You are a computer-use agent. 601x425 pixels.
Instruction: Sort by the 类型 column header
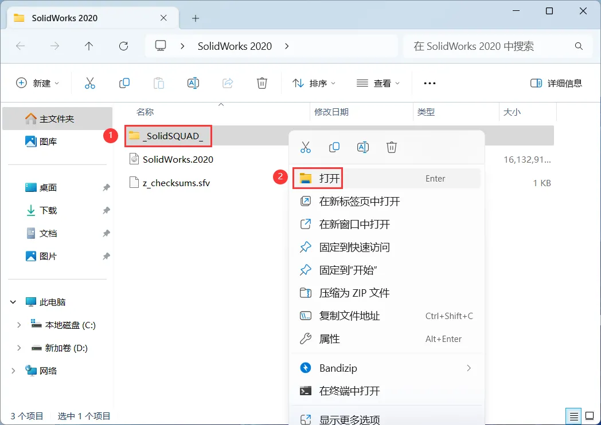tap(426, 112)
